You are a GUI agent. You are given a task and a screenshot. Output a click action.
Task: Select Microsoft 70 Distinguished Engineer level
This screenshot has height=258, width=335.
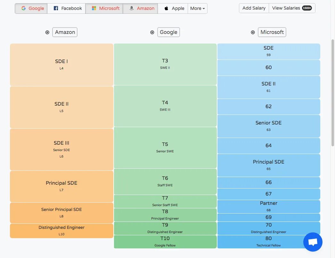[269, 228]
